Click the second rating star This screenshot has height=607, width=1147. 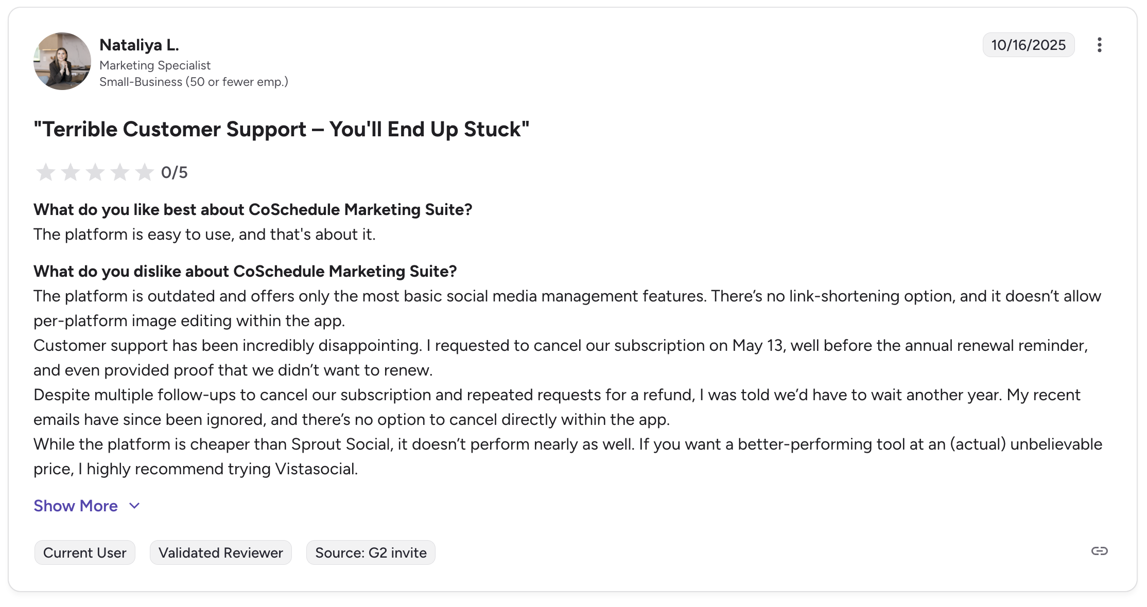click(x=71, y=173)
